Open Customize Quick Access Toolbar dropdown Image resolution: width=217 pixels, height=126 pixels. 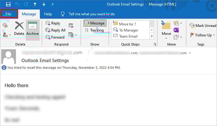pyautogui.click(x=52, y=4)
